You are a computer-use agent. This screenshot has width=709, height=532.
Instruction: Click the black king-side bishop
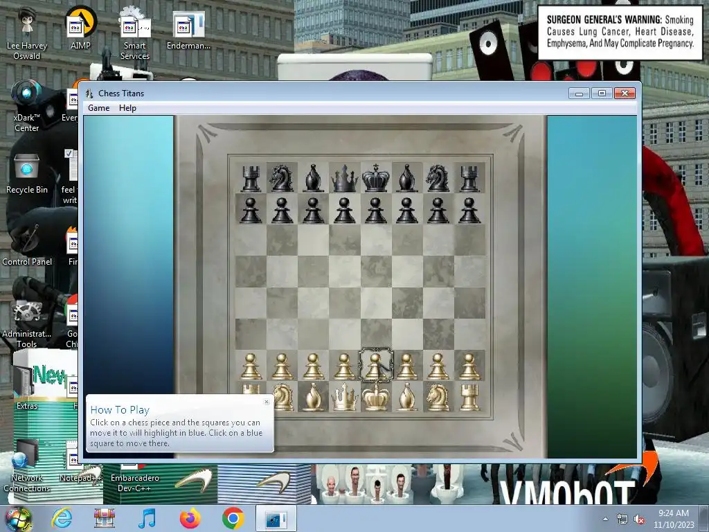406,178
